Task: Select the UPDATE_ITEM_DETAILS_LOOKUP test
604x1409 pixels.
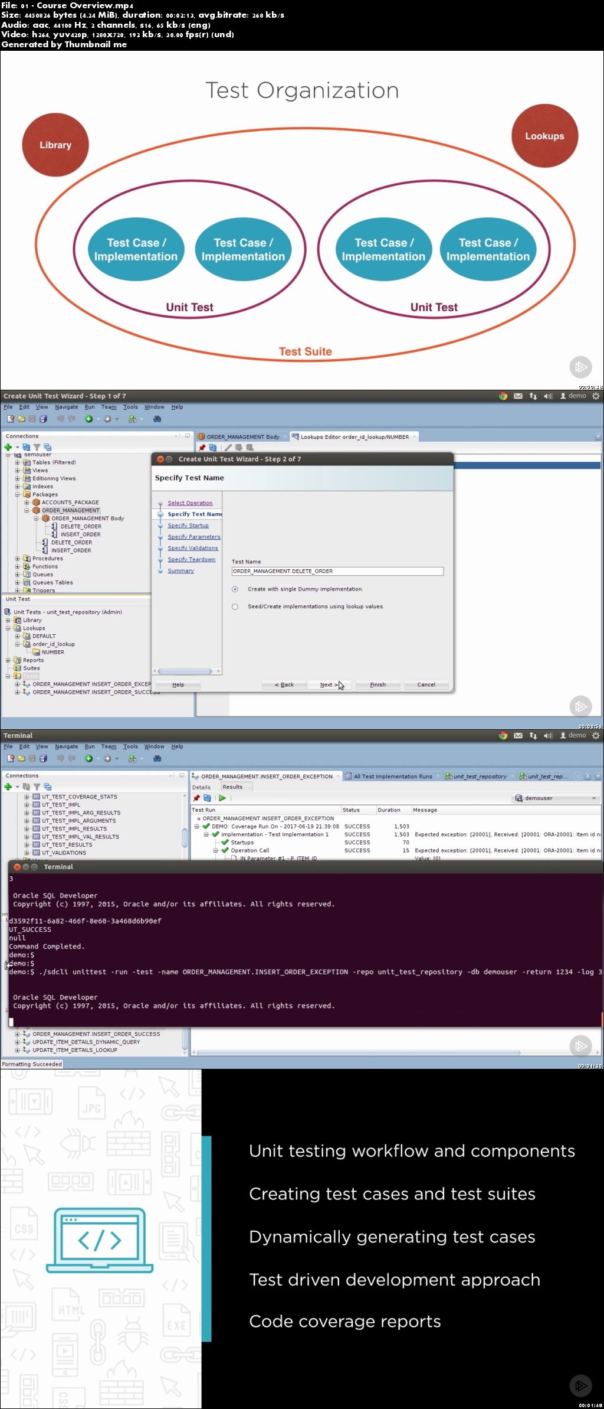Action: (74, 1050)
